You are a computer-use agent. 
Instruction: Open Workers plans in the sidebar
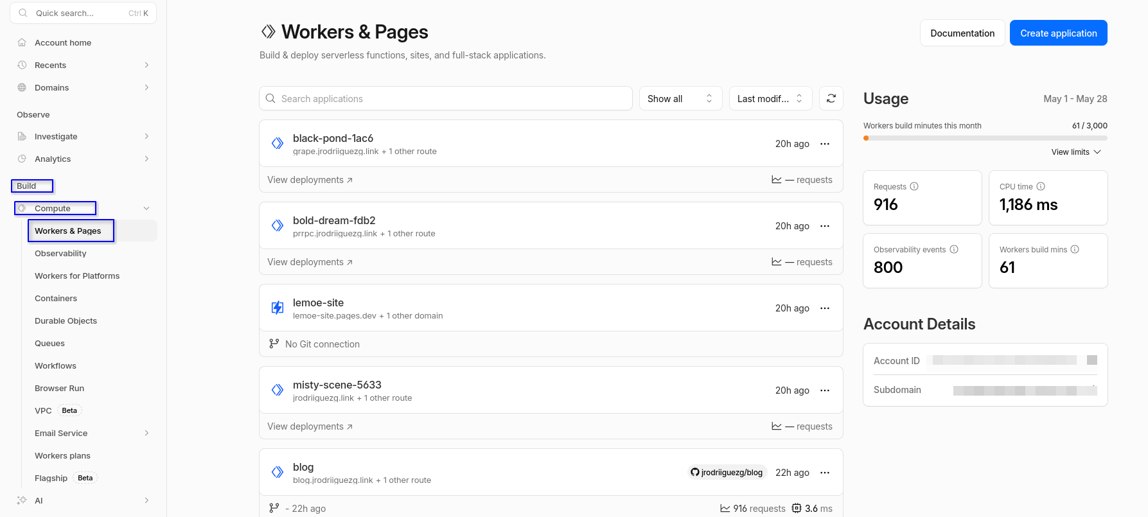[62, 455]
